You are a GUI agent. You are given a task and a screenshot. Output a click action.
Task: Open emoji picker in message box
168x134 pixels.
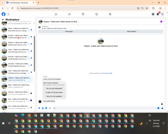[158, 108]
